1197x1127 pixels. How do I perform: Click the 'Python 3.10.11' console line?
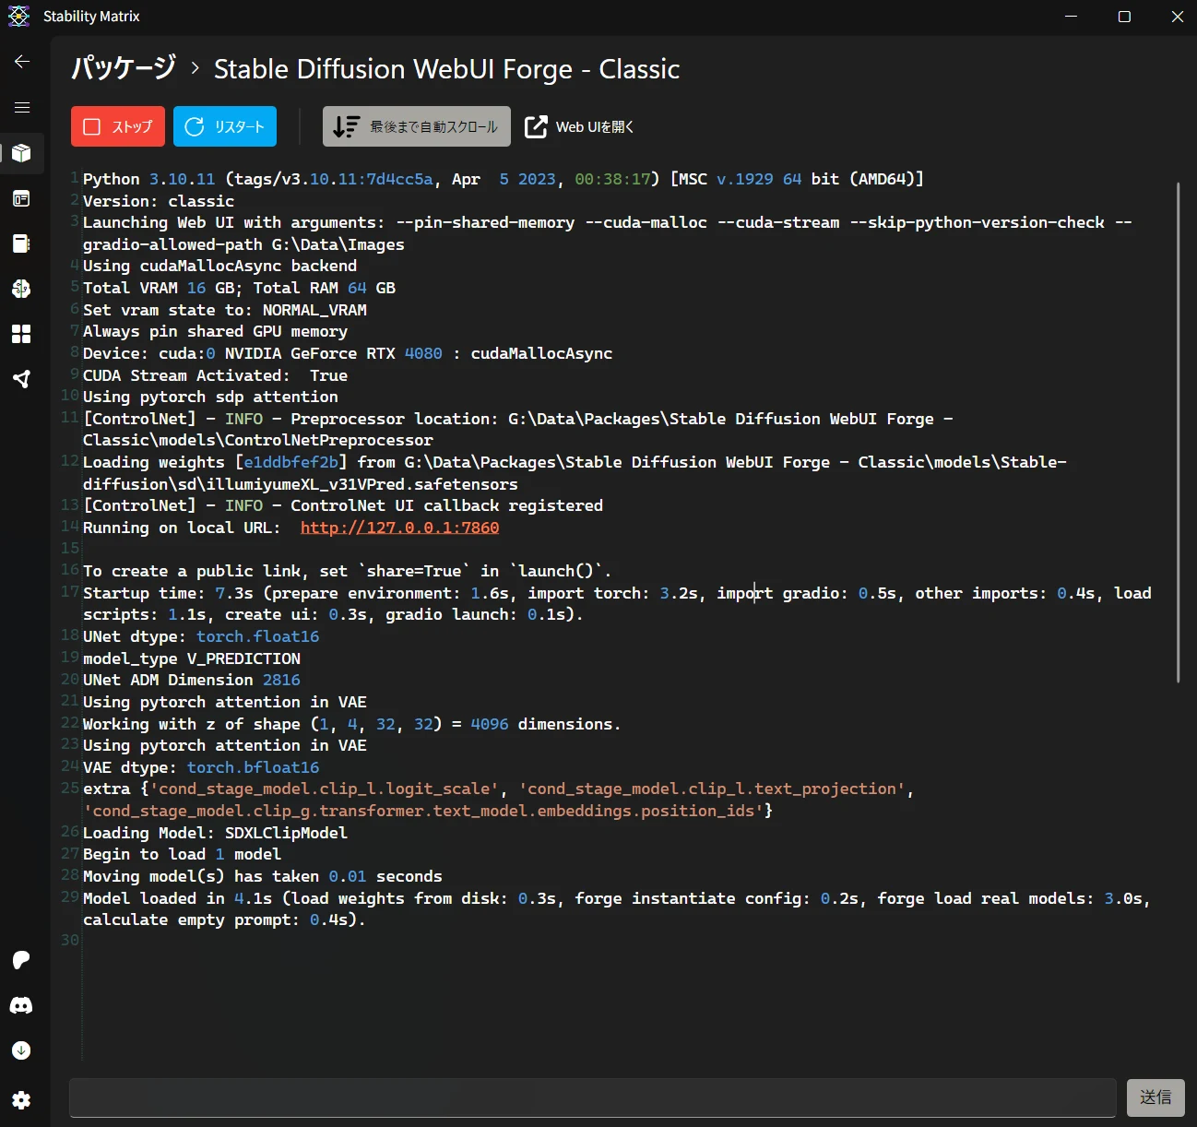(x=504, y=179)
